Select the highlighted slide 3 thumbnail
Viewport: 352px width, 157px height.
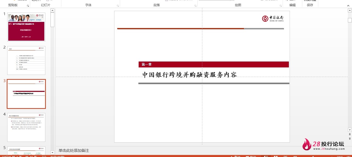[26, 94]
